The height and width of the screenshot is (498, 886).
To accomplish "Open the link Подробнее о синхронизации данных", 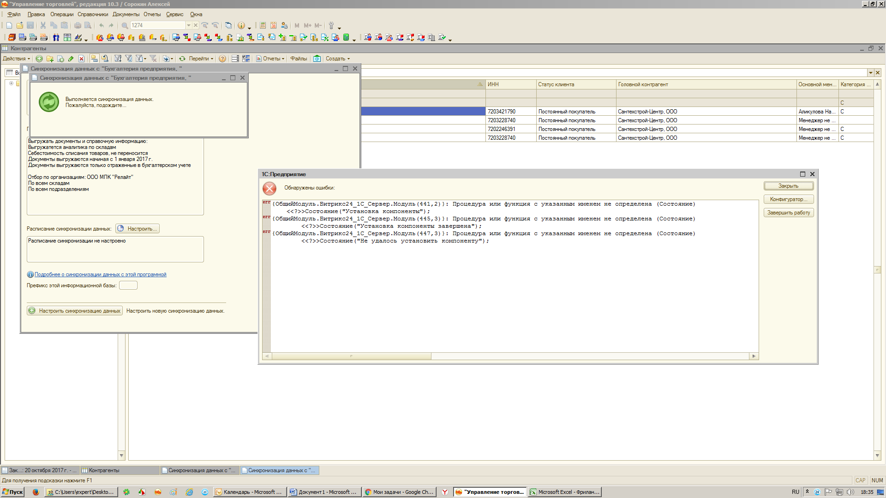I will tap(100, 274).
